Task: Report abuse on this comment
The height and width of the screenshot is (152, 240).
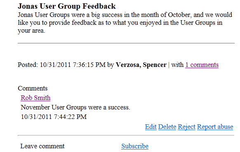Action: pos(215,127)
